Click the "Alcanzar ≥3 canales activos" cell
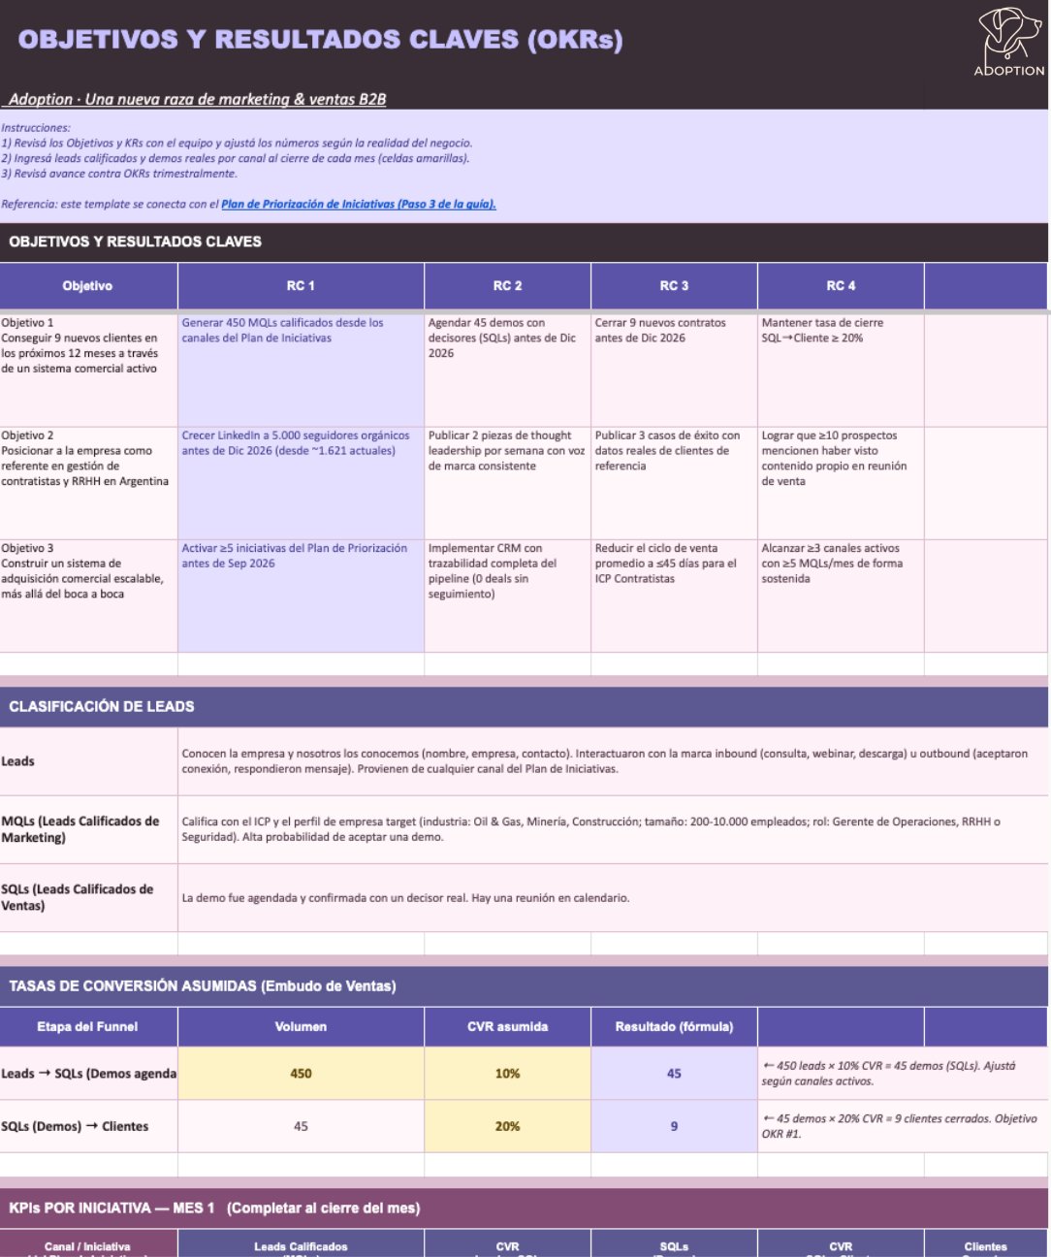The height and width of the screenshot is (1257, 1051). point(841,596)
